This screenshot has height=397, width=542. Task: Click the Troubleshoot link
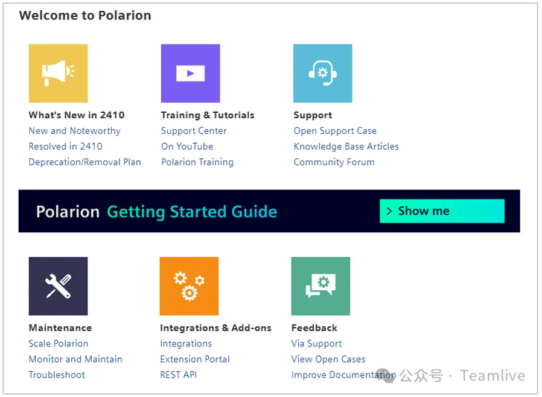57,375
